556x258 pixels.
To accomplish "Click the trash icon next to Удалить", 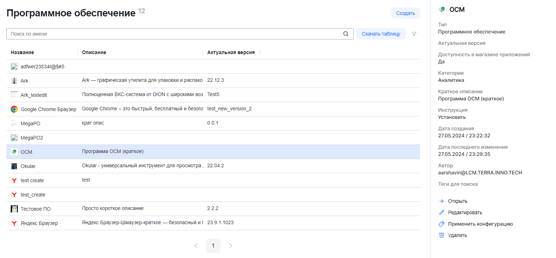I will coord(442,235).
